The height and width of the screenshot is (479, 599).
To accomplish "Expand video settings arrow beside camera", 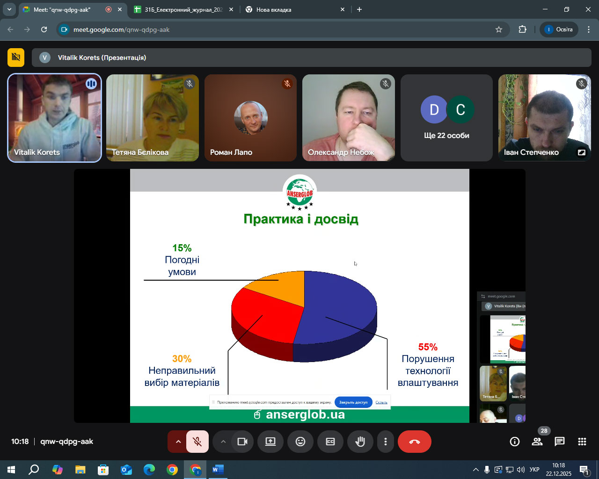I will pyautogui.click(x=223, y=442).
